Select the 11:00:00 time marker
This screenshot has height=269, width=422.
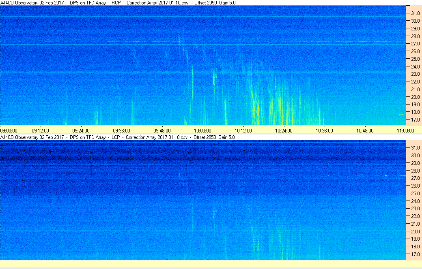405,130
